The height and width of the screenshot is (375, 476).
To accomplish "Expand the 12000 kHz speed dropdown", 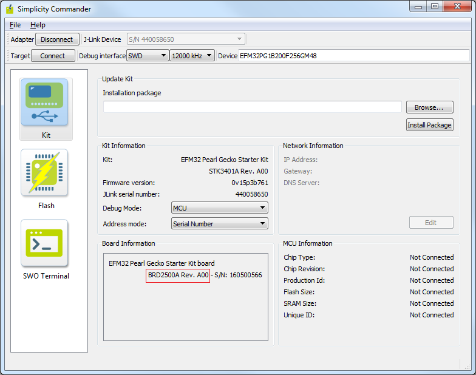I will tap(192, 56).
